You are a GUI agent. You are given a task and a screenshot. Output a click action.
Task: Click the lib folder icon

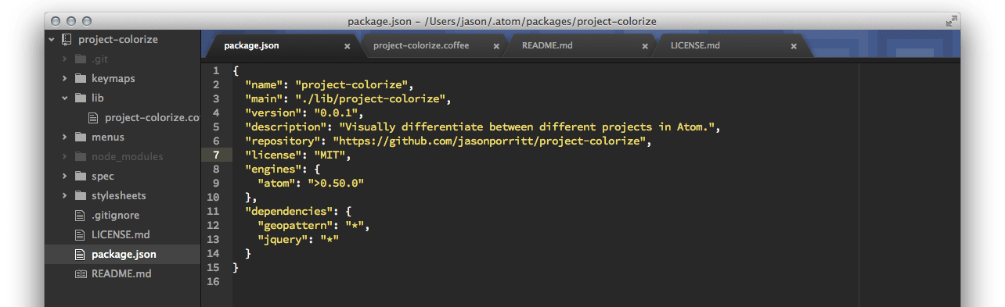(x=80, y=98)
